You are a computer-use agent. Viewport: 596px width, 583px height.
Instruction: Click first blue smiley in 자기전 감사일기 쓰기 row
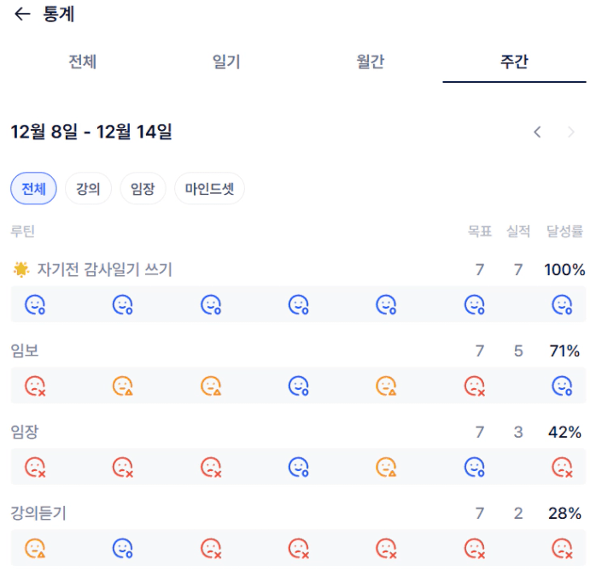34,305
